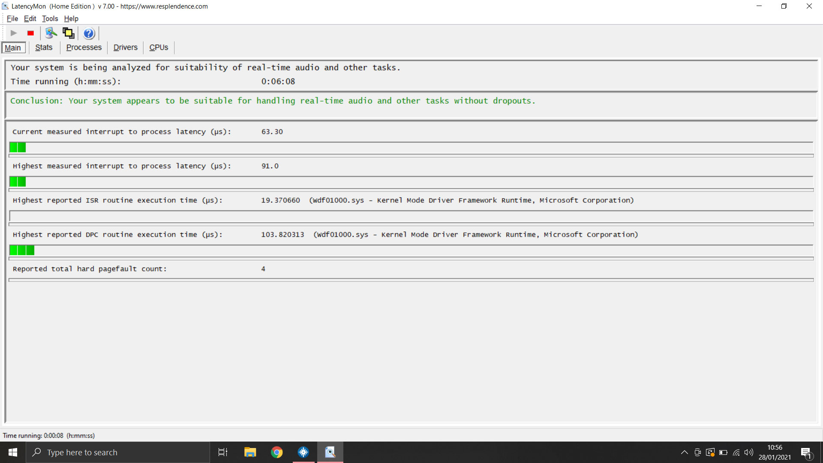Open Task View from the taskbar

pos(222,452)
